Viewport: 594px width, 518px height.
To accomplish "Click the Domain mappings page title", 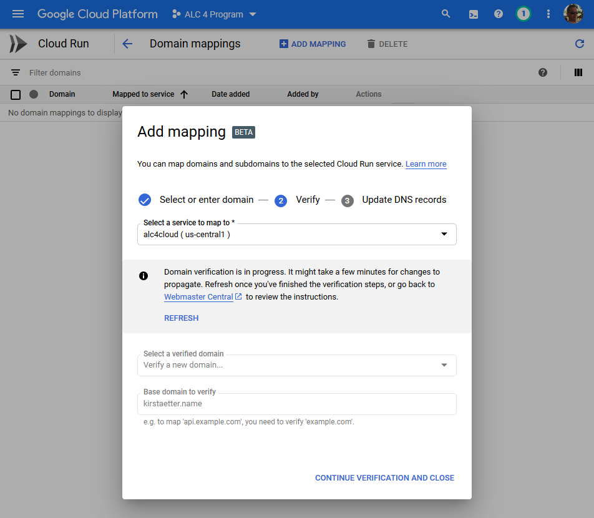I will [195, 44].
